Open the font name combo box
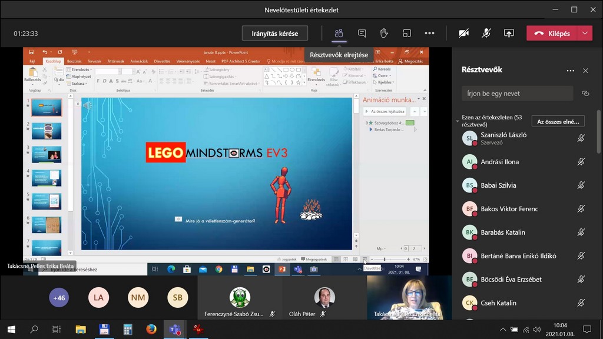Viewport: 603px width, 339px height. click(x=107, y=71)
